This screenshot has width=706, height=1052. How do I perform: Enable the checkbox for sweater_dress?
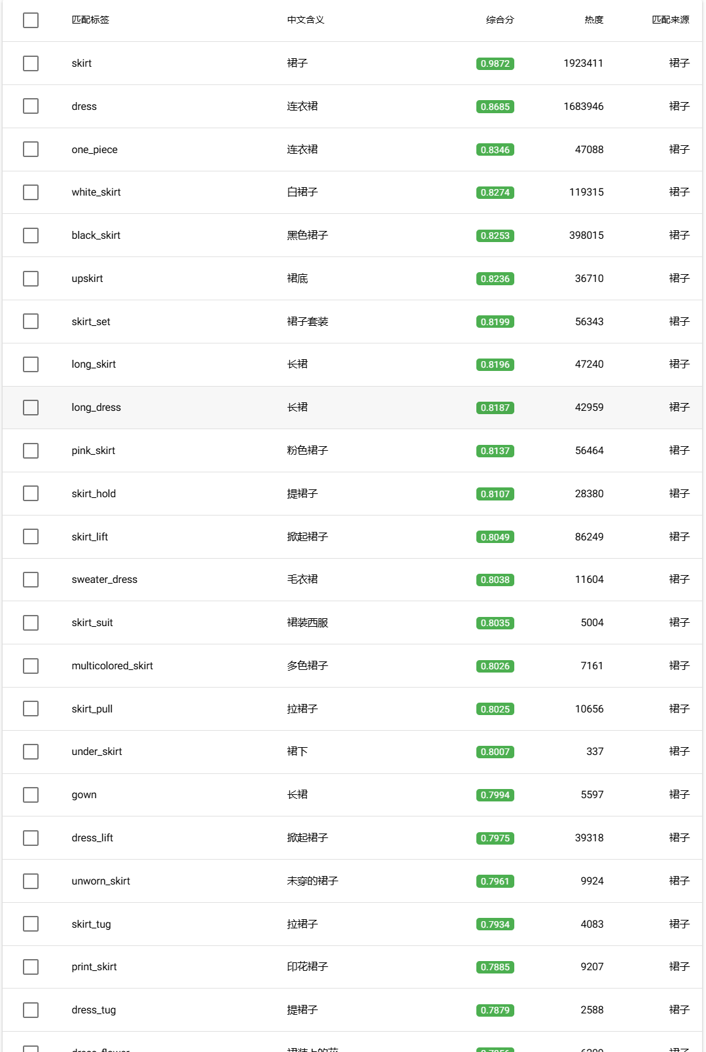(31, 580)
